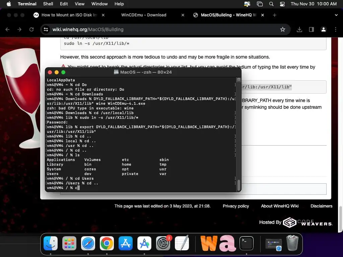Open the orange 'w' app in Dock
Viewport: 343px width, 257px height.
tap(209, 243)
